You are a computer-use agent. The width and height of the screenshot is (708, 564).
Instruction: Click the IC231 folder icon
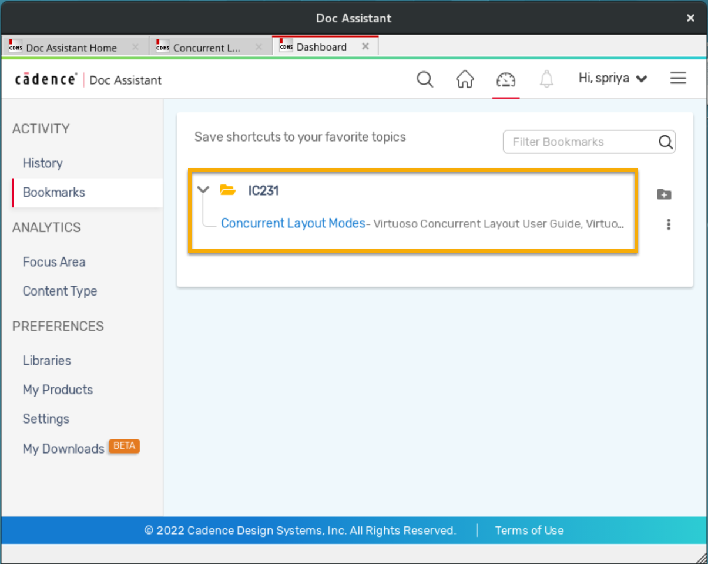(x=227, y=190)
